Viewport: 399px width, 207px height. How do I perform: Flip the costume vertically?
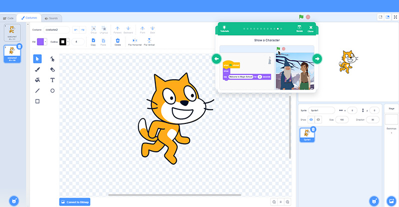149,42
